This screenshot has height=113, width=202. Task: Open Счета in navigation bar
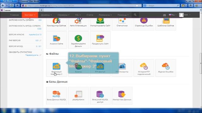[x=90, y=15]
